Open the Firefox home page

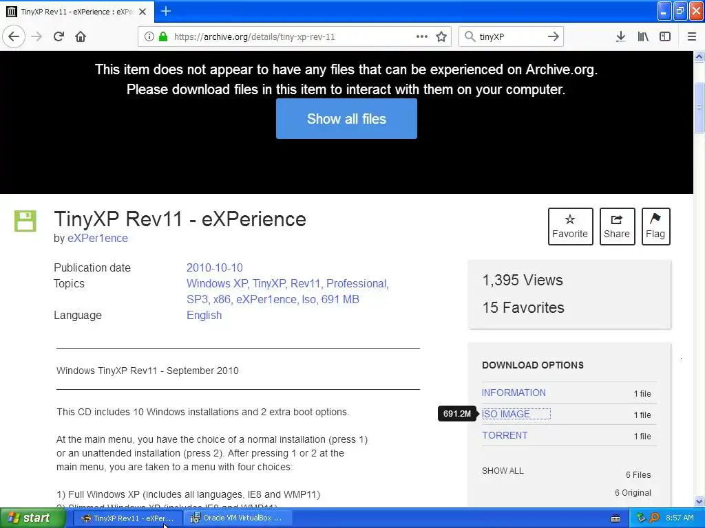click(x=81, y=37)
